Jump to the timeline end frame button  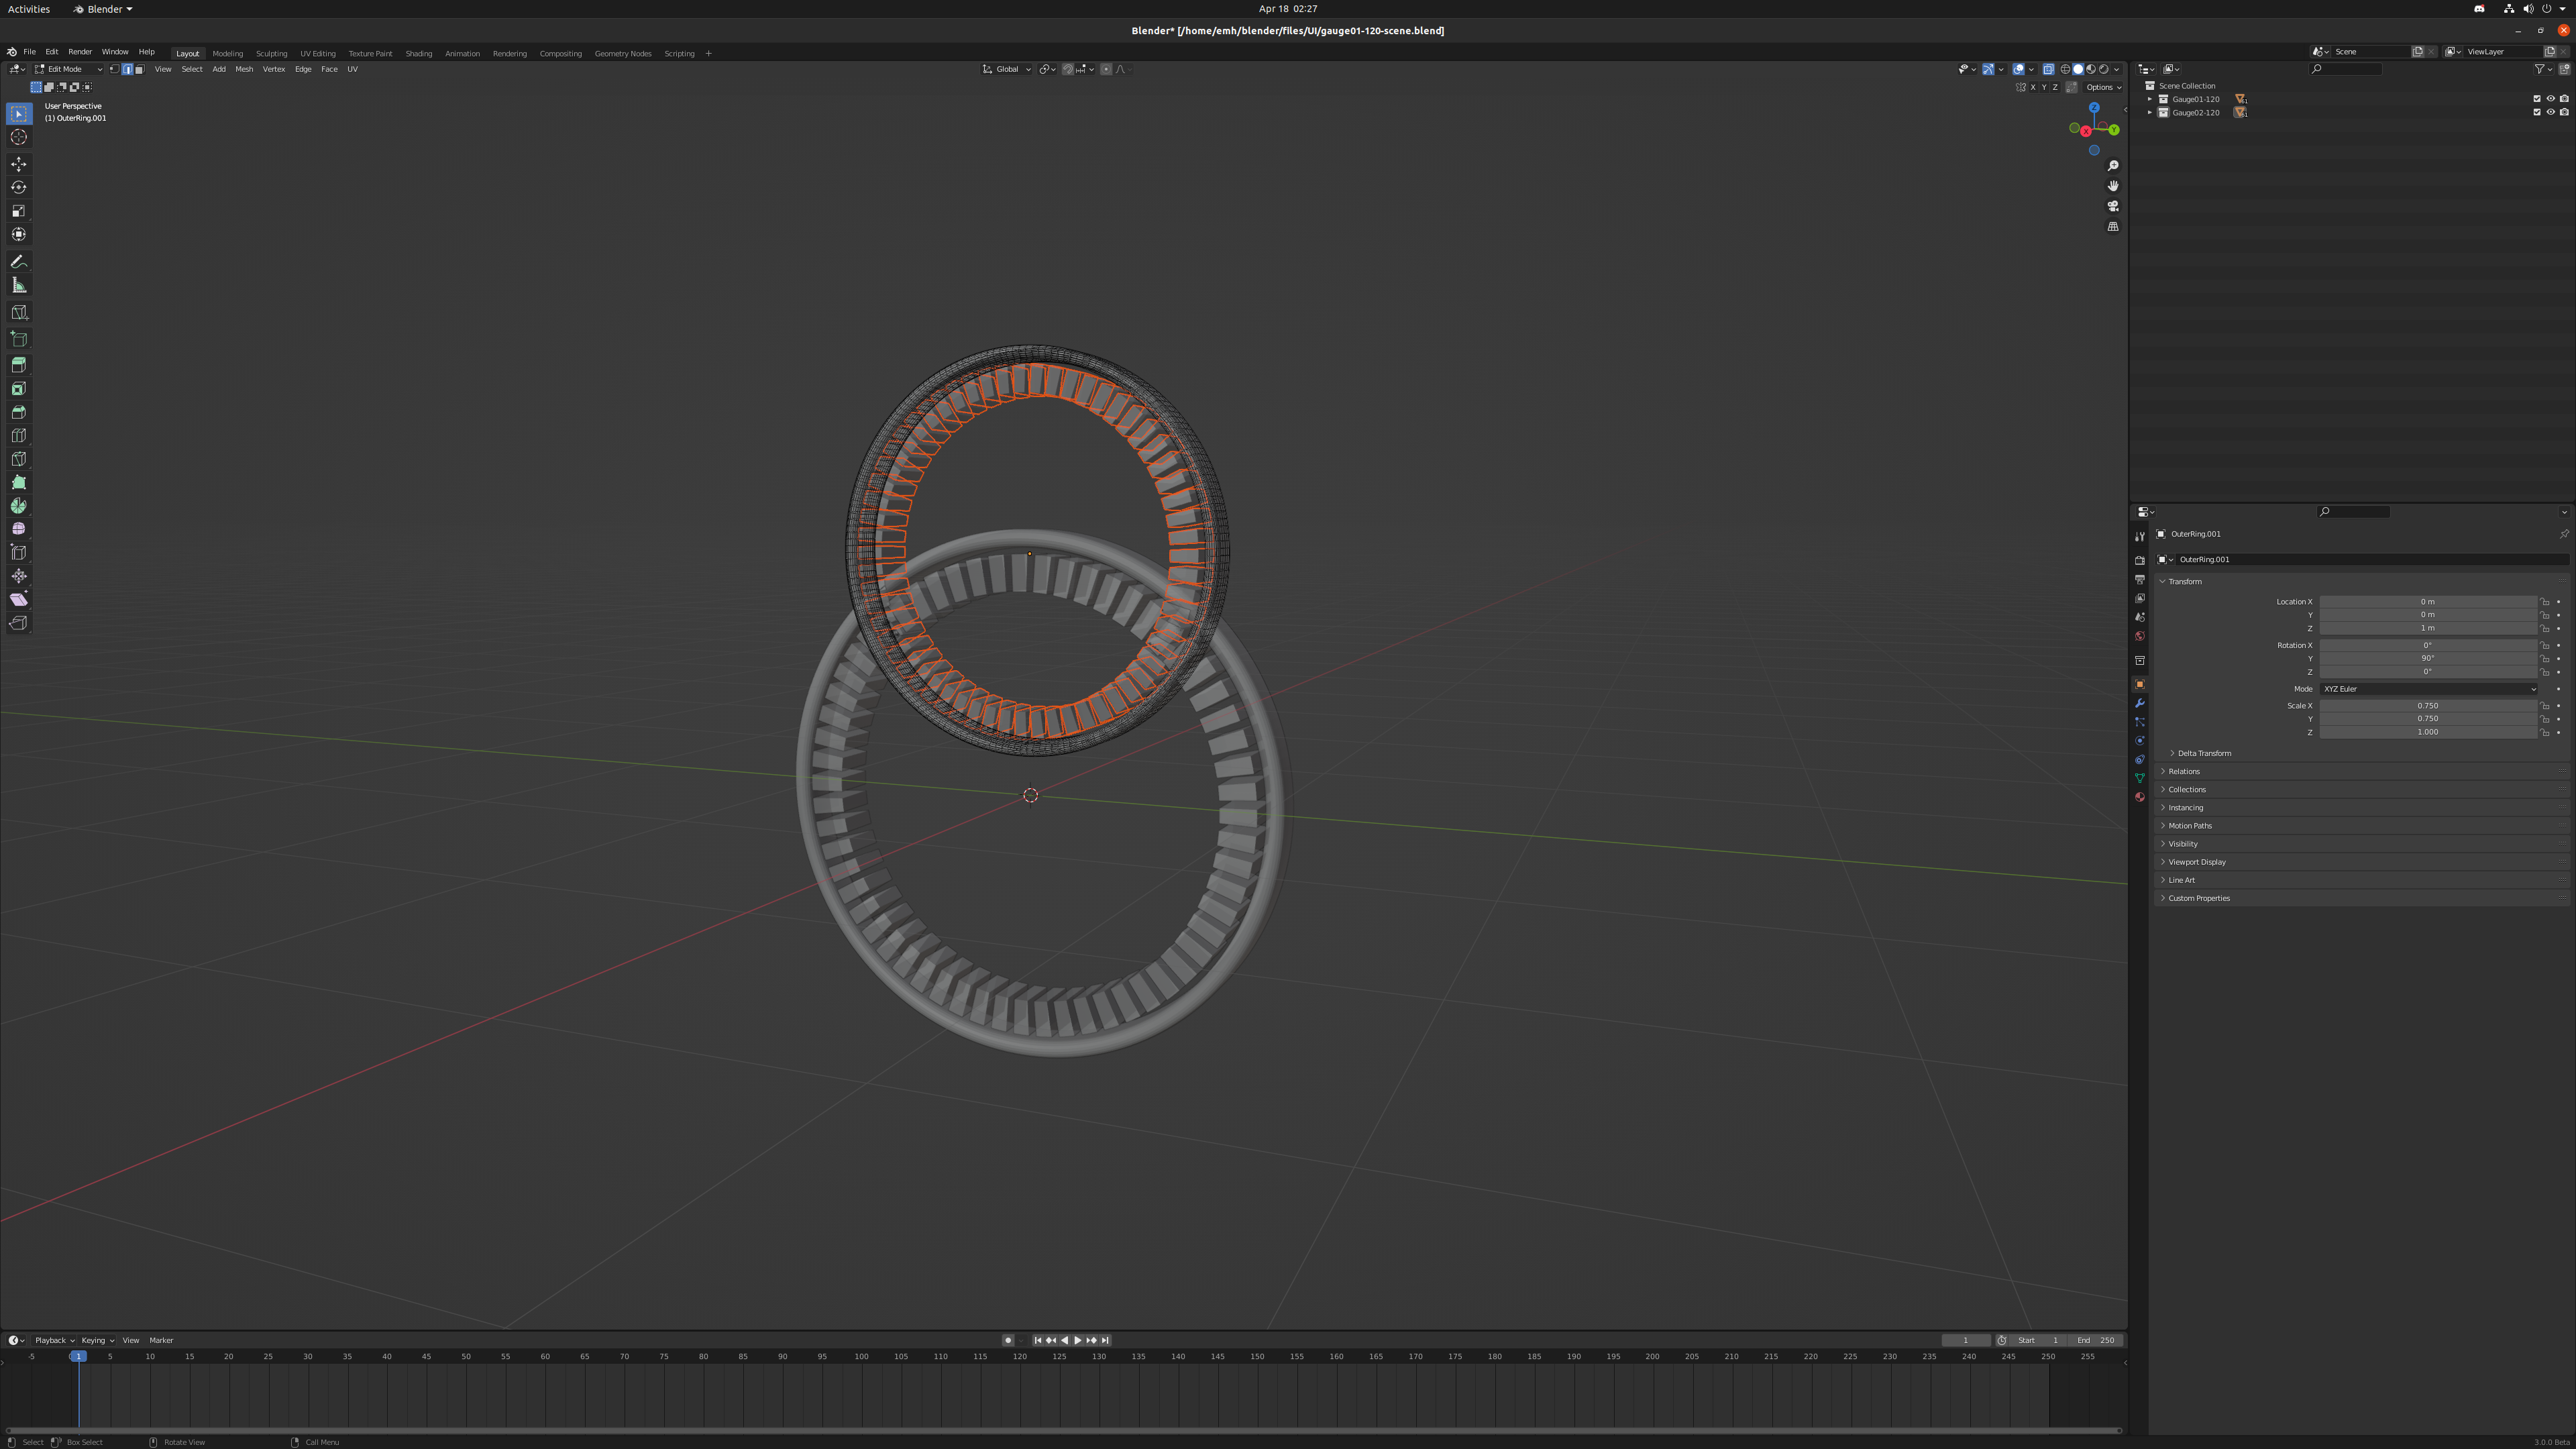point(1105,1340)
